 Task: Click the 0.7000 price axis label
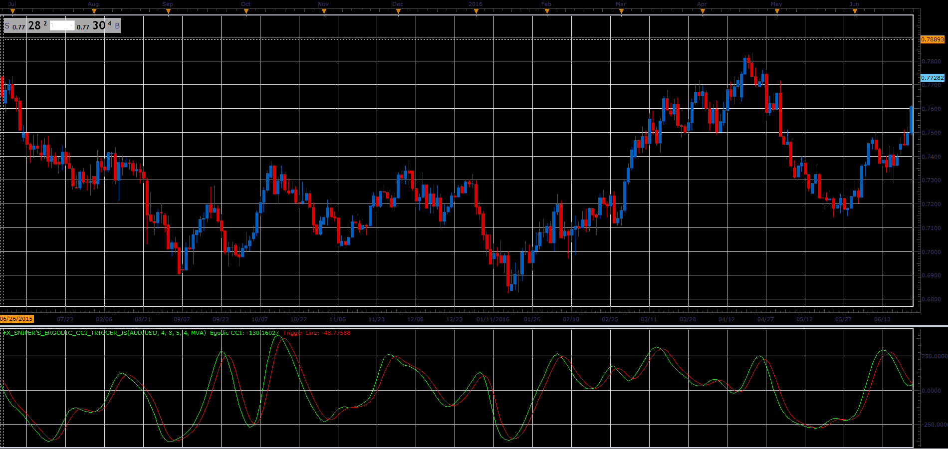[931, 252]
